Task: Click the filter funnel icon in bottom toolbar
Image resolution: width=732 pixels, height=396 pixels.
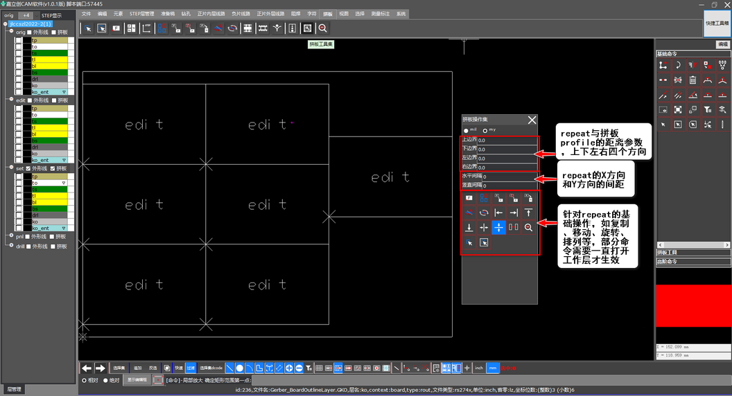Action: pos(308,368)
